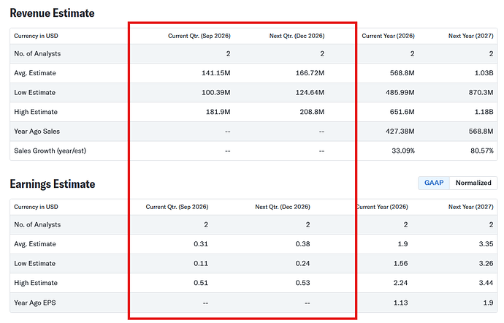Click low EPS estimate 3.26
The image size is (504, 323).
[x=486, y=264]
